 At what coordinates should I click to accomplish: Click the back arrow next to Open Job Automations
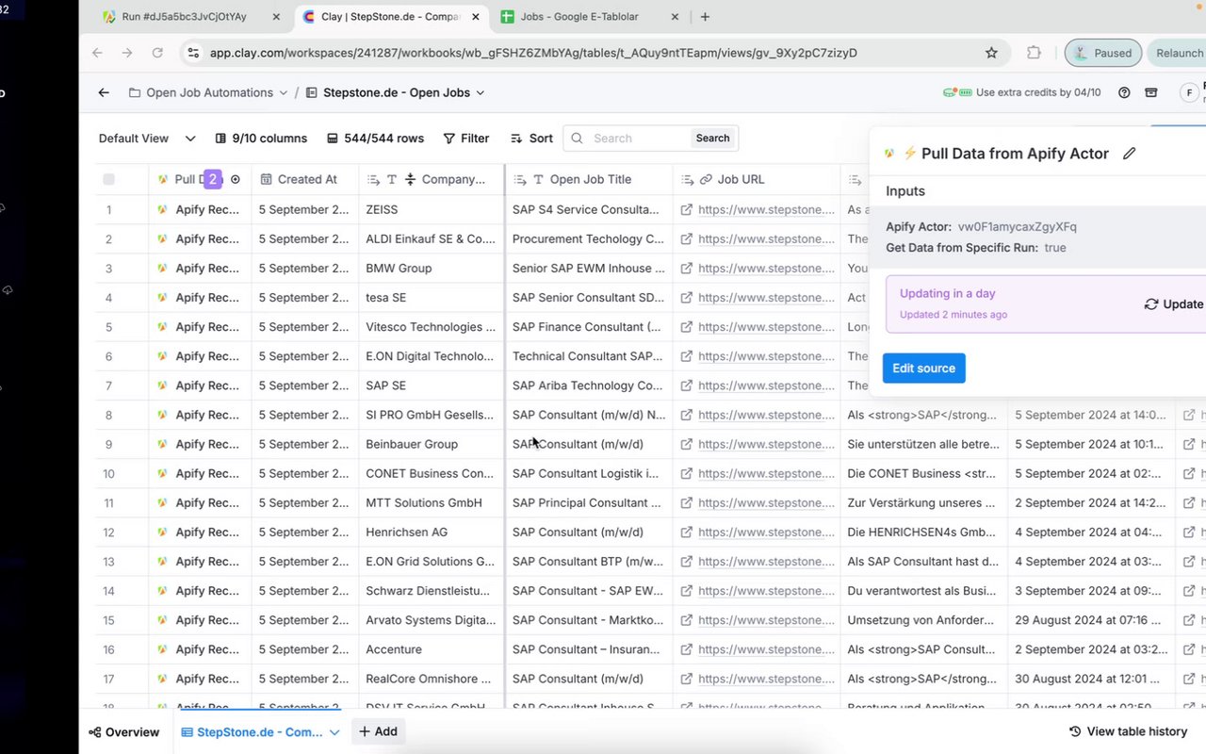pos(104,92)
